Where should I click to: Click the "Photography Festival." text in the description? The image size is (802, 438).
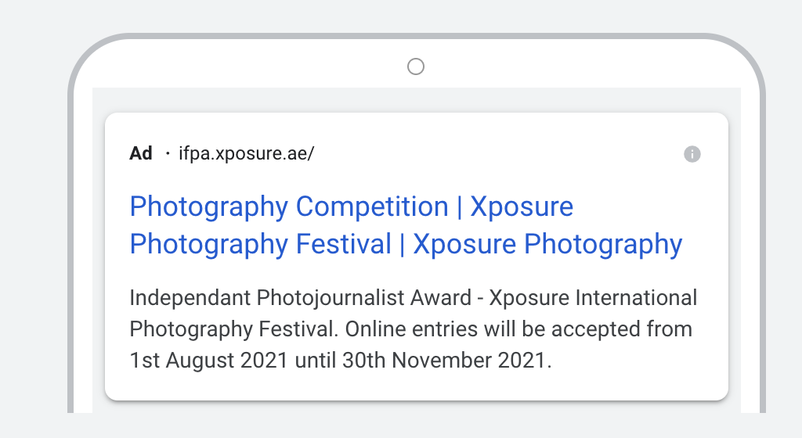pos(233,330)
